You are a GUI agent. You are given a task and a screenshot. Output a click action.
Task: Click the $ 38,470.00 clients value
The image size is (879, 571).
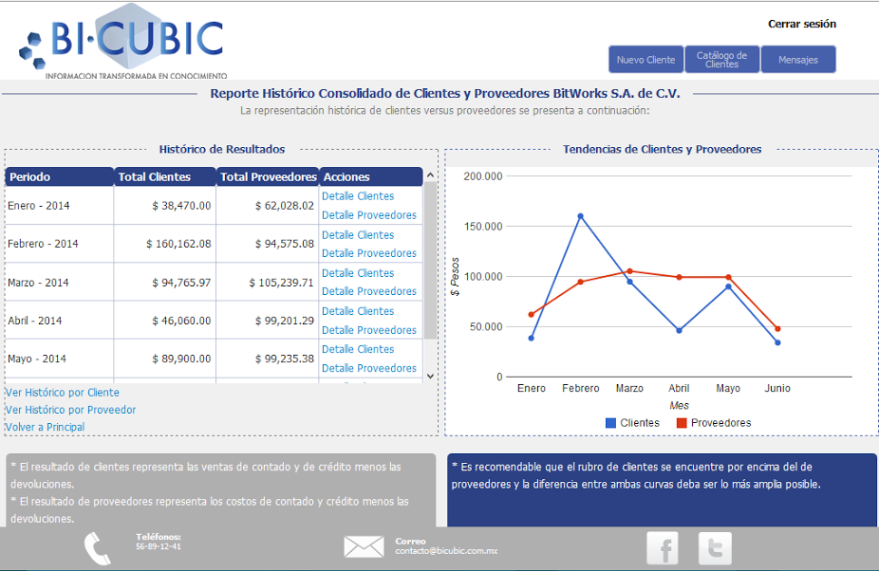(181, 206)
